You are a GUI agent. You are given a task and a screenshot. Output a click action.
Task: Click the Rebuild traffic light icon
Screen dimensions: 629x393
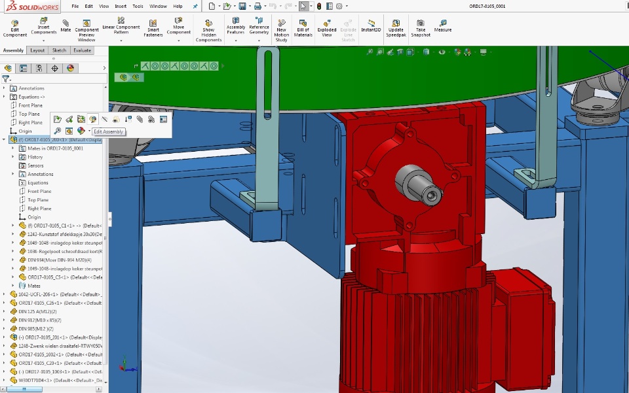click(x=319, y=6)
